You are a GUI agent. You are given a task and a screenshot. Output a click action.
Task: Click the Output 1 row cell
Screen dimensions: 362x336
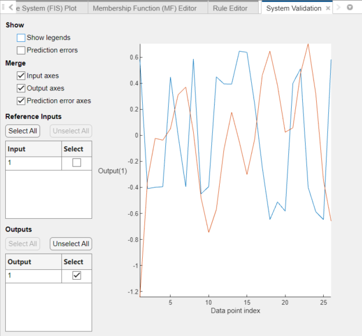34,276
